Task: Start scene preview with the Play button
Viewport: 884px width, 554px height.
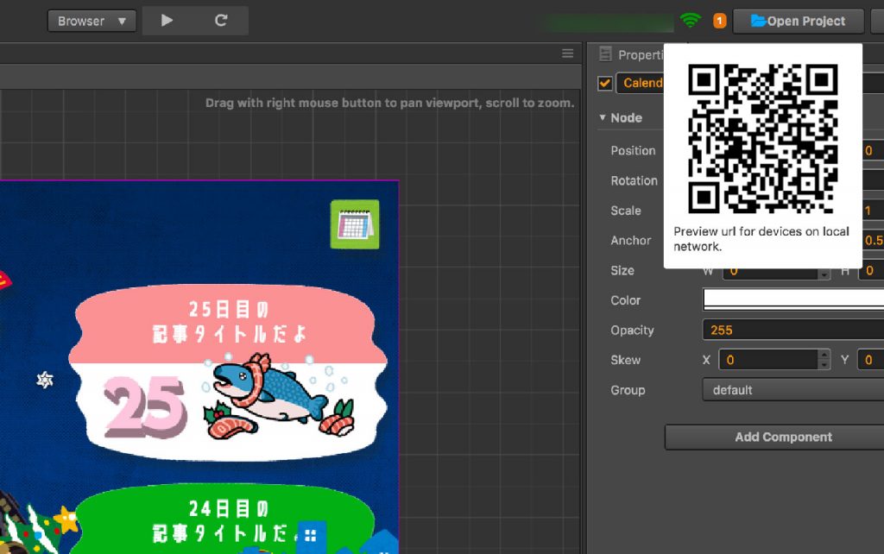Action: [x=167, y=20]
